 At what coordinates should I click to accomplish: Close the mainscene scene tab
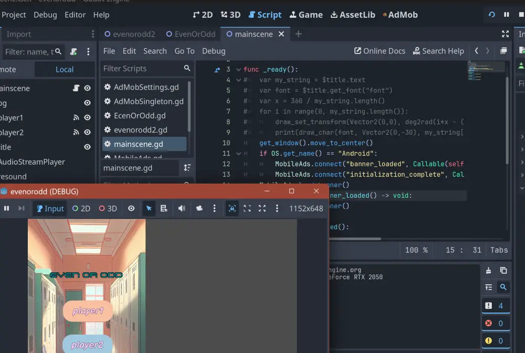(281, 34)
